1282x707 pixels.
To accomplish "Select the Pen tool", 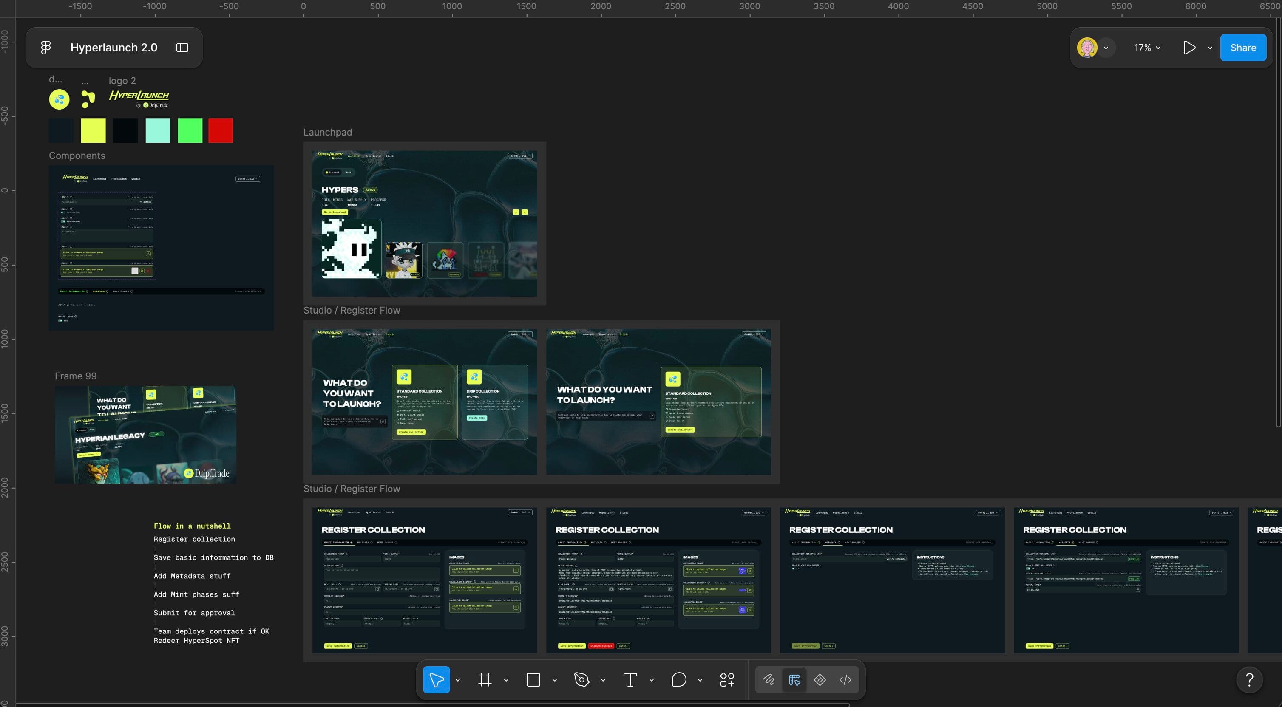I will click(x=581, y=680).
